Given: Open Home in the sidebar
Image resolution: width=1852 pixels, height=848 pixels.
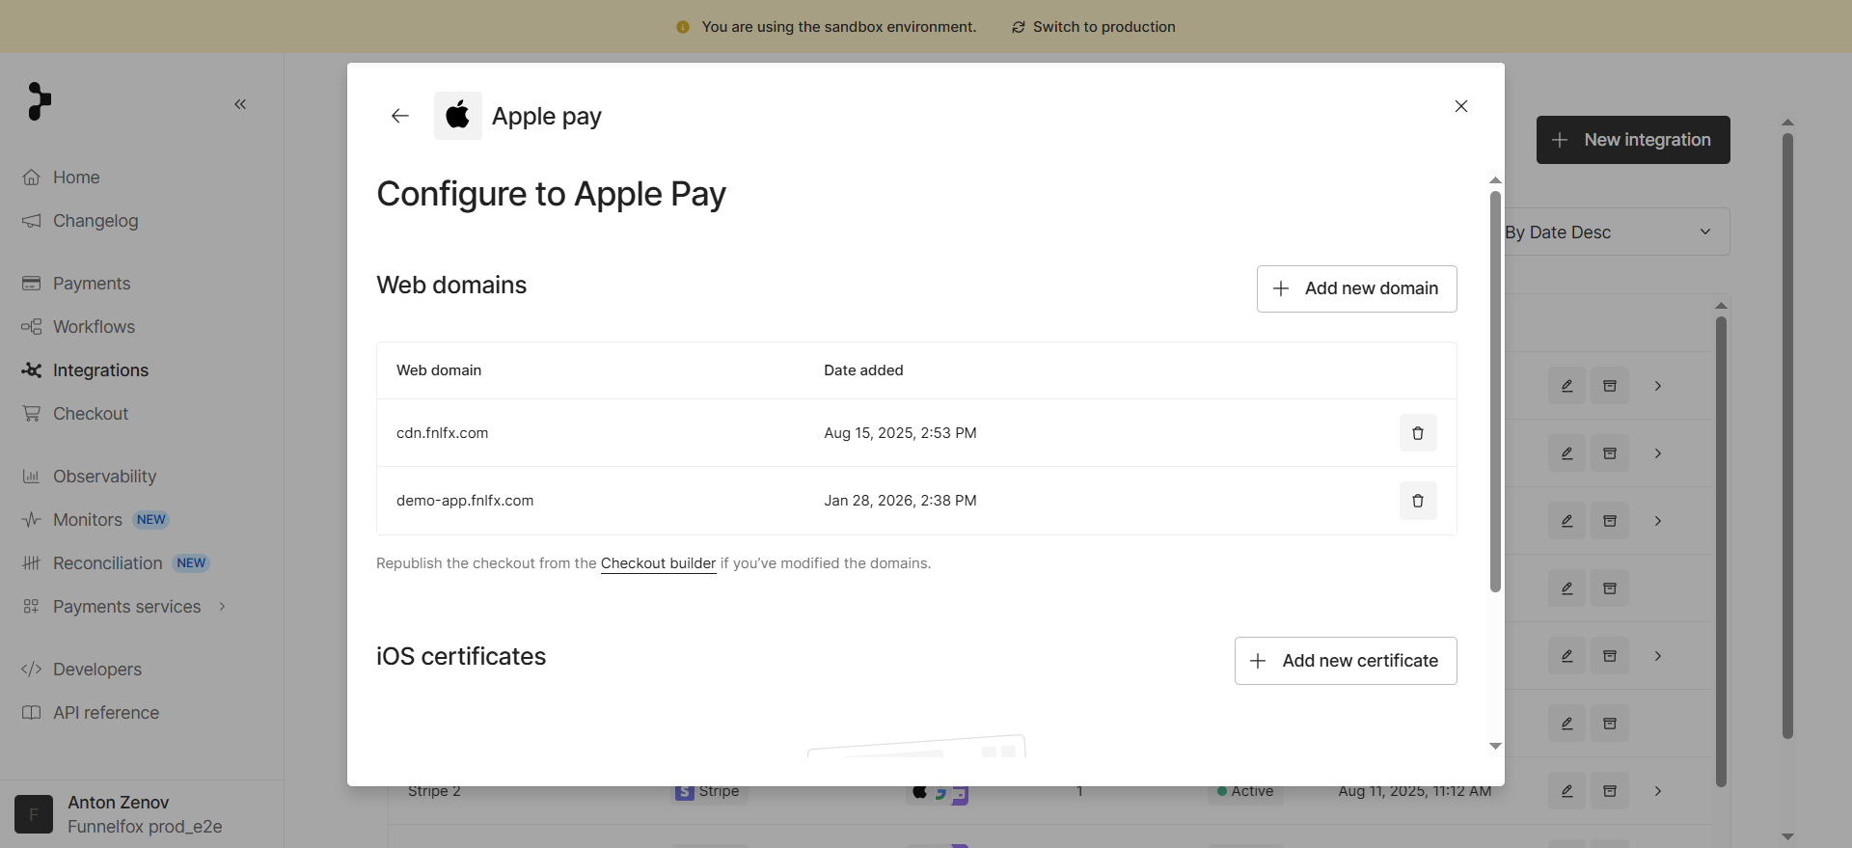Looking at the screenshot, I should point(76,178).
